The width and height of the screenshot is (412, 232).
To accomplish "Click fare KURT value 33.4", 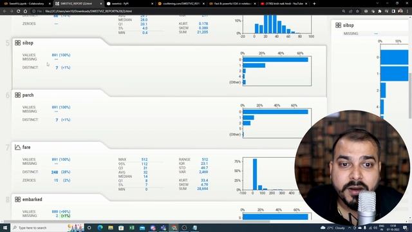I will click(x=204, y=180).
